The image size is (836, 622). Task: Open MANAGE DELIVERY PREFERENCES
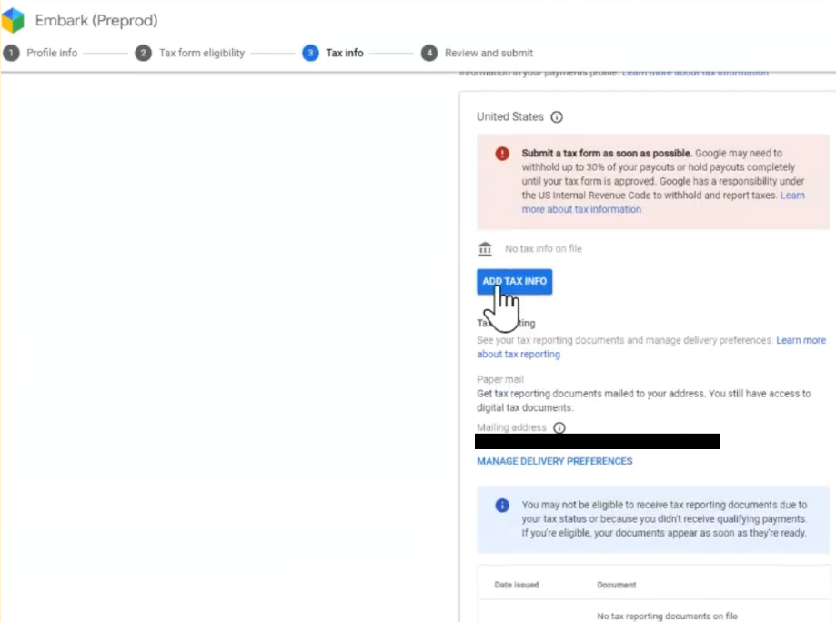[555, 461]
